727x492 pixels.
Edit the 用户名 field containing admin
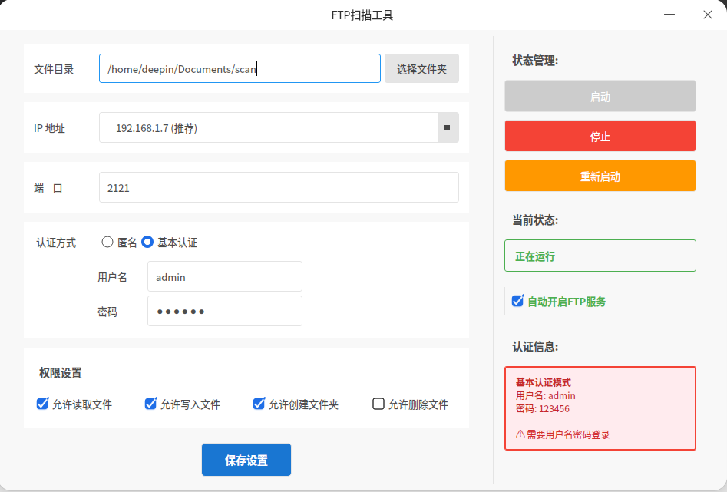tap(225, 276)
